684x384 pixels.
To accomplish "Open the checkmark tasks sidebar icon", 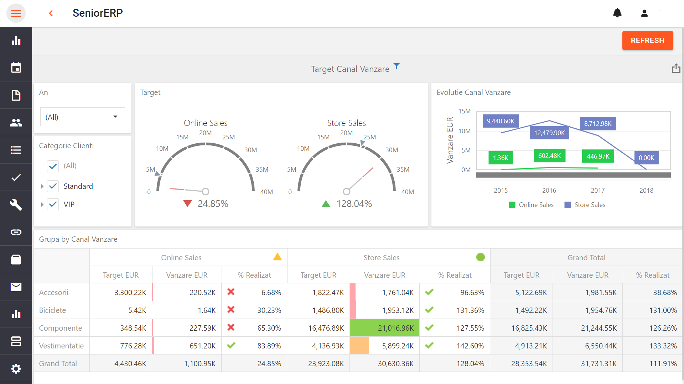I will click(x=16, y=177).
